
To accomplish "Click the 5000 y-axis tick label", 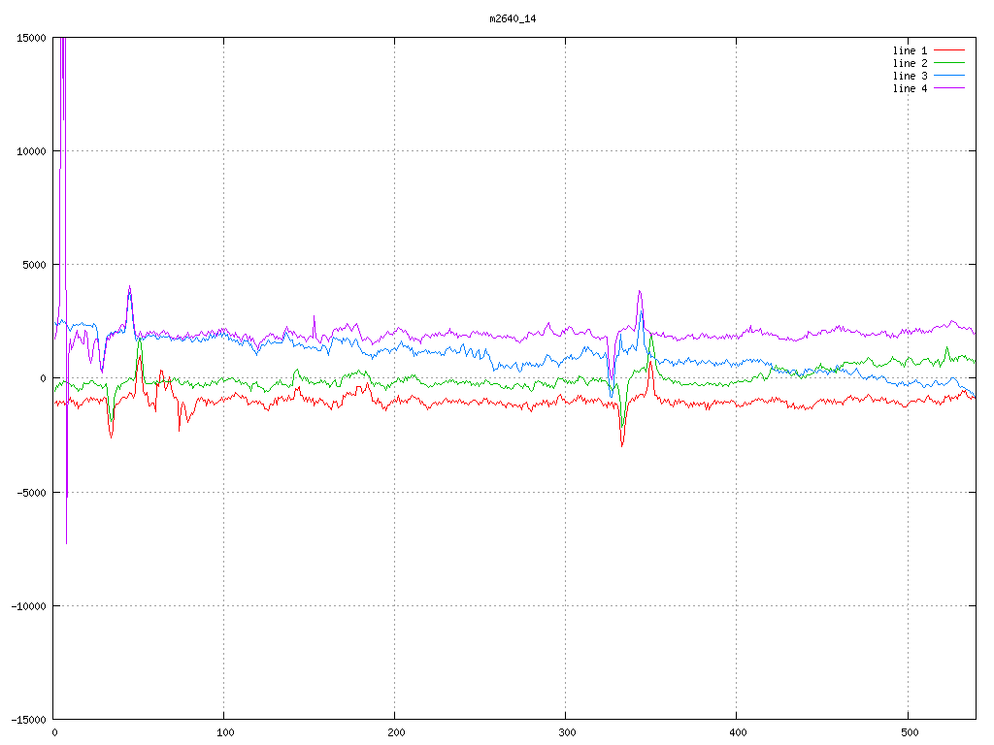I will tap(34, 265).
